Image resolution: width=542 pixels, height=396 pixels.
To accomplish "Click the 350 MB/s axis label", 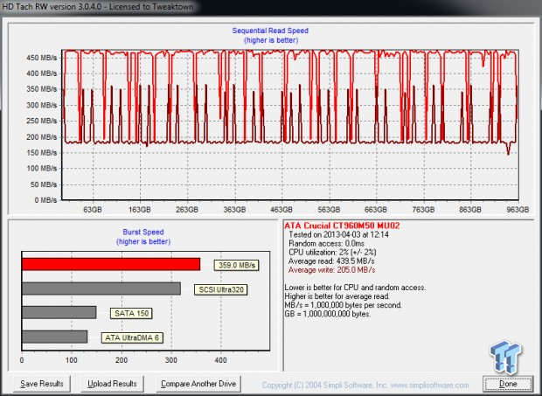I will tap(41, 89).
